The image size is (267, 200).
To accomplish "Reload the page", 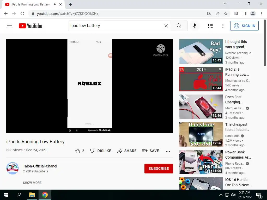I will (22, 14).
